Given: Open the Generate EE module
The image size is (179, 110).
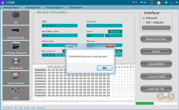Looking at the screenshot, I should pyautogui.click(x=16, y=63).
